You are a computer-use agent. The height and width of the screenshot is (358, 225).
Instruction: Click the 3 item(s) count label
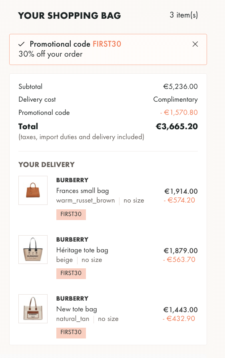184,15
